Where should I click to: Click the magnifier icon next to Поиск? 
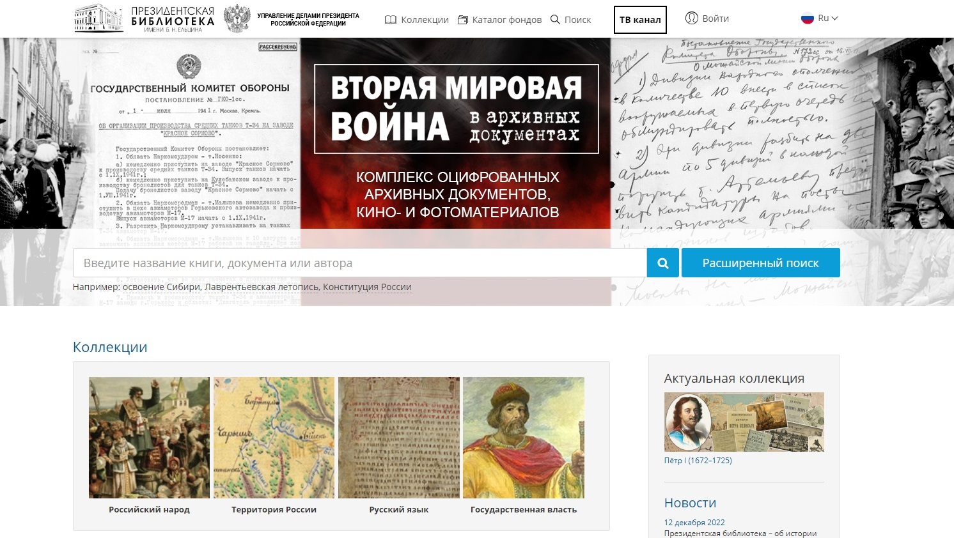[x=555, y=20]
